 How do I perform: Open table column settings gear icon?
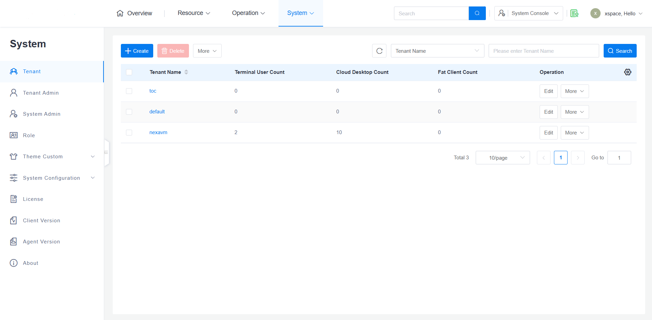coord(627,72)
